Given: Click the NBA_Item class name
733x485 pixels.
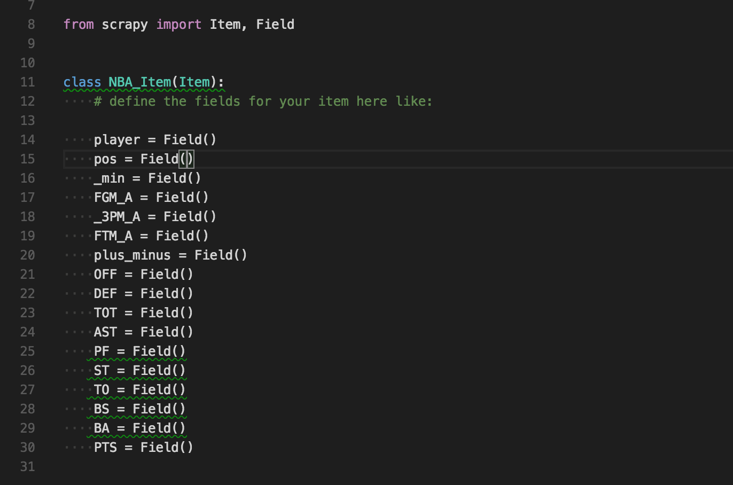Looking at the screenshot, I should point(139,82).
